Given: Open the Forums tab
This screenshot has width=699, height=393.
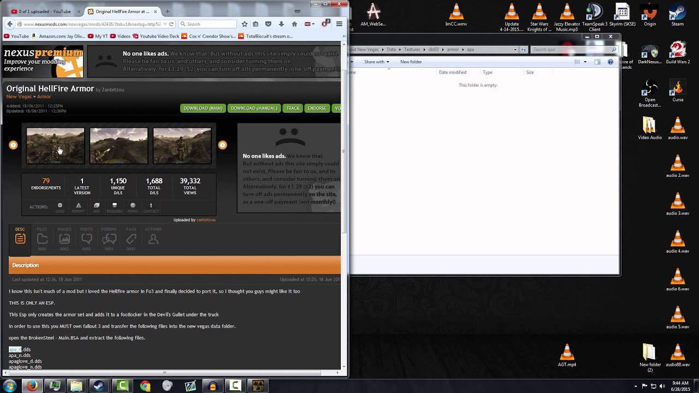Looking at the screenshot, I should [109, 239].
